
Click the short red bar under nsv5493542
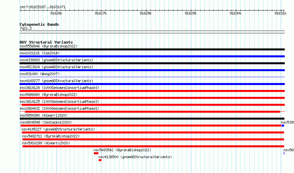pyautogui.click(x=96, y=153)
